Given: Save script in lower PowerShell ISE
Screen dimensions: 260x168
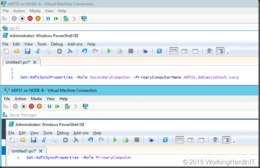Looking at the screenshot, I should coord(34,140).
